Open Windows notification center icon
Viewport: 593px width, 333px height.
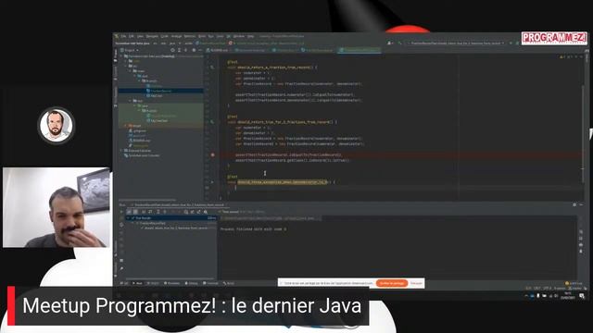pyautogui.click(x=583, y=296)
